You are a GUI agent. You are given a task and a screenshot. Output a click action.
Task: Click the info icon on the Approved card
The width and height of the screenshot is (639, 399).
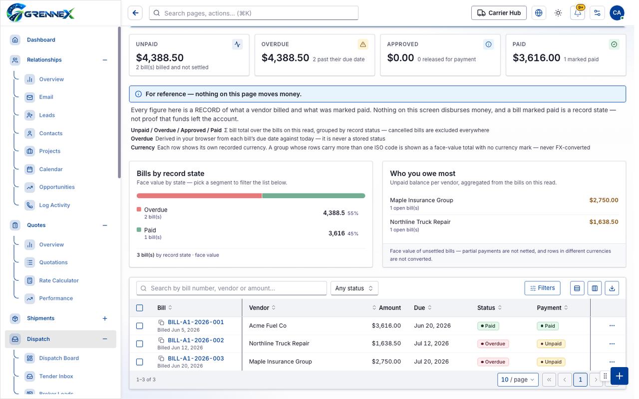pyautogui.click(x=489, y=44)
